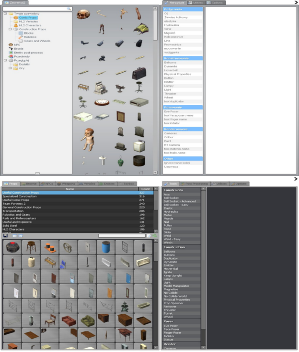The width and height of the screenshot is (299, 352).
Task: Select the Comic Props spawnlist
Action: (28, 18)
